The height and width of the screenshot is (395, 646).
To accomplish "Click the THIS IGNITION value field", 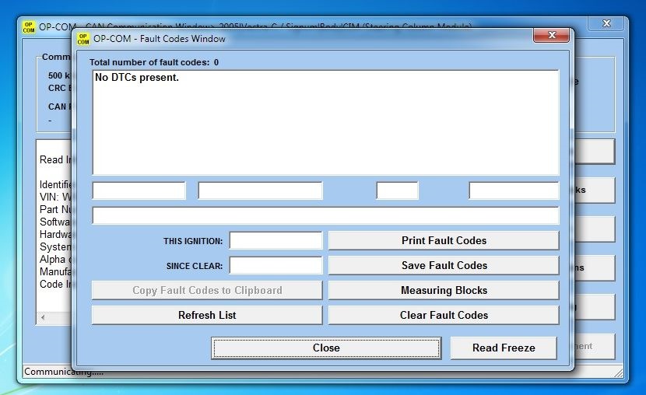I will 276,241.
